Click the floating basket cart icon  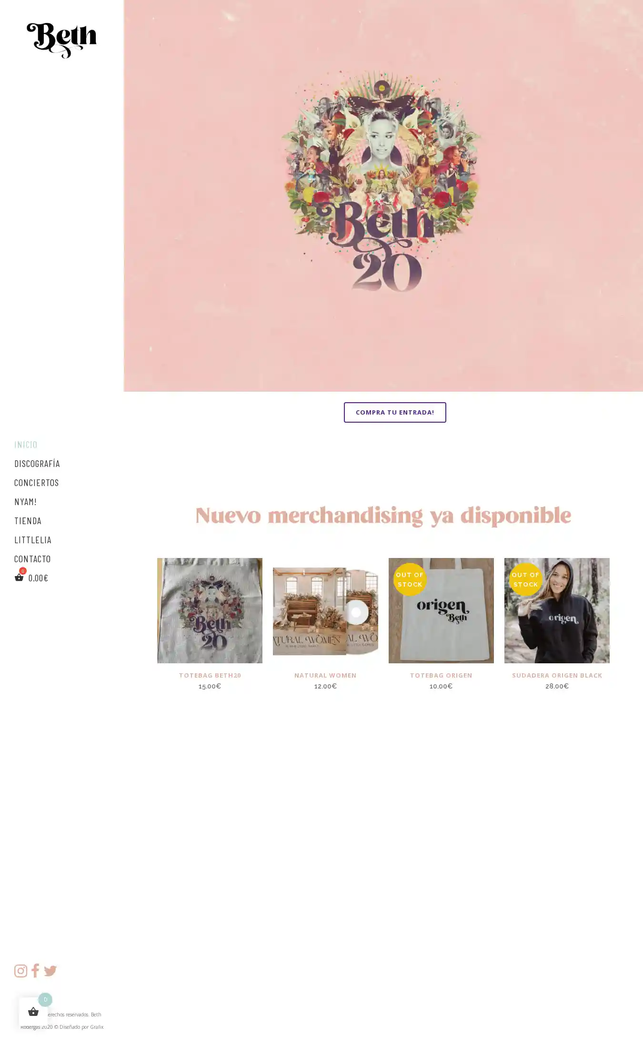(x=33, y=1011)
